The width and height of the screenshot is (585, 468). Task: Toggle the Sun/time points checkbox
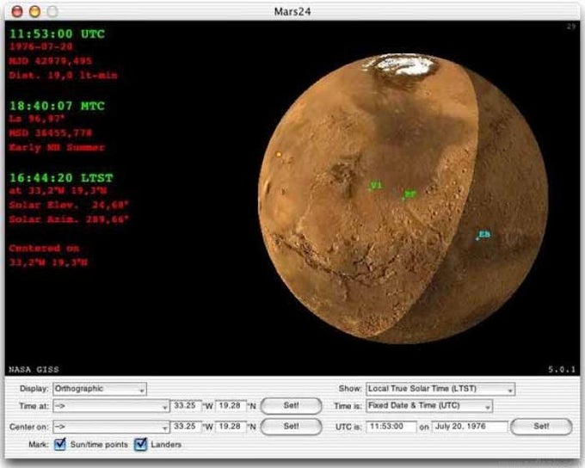click(x=60, y=444)
